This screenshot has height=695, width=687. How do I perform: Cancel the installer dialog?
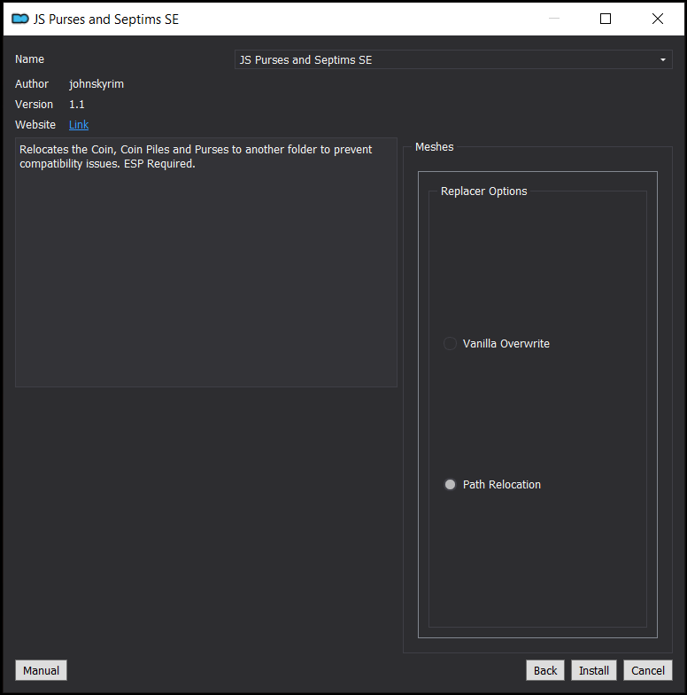[648, 670]
